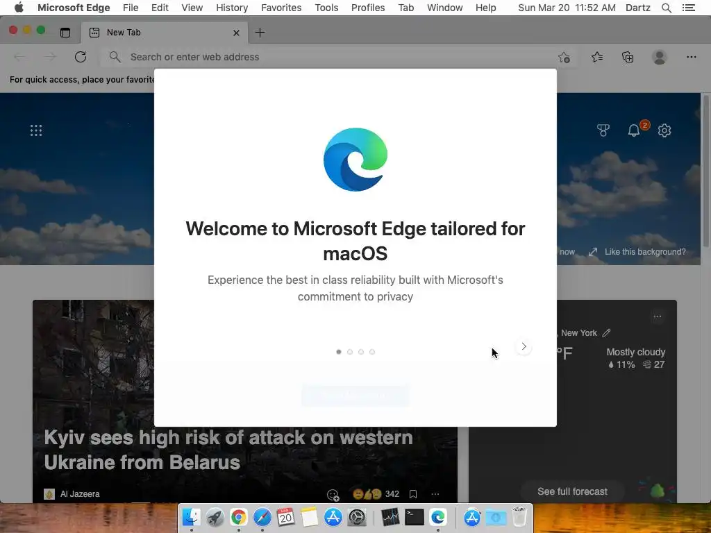Open Notes in the Dock
Viewport: 711px width, 533px height.
coord(309,517)
